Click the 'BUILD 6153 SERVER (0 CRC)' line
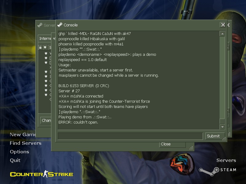This screenshot has width=246, height=184. click(x=84, y=86)
